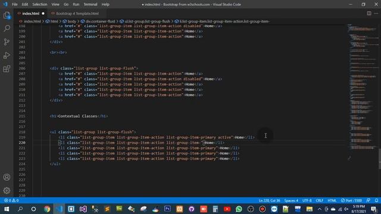Open the Terminal menu
The image size is (381, 214).
90,4
